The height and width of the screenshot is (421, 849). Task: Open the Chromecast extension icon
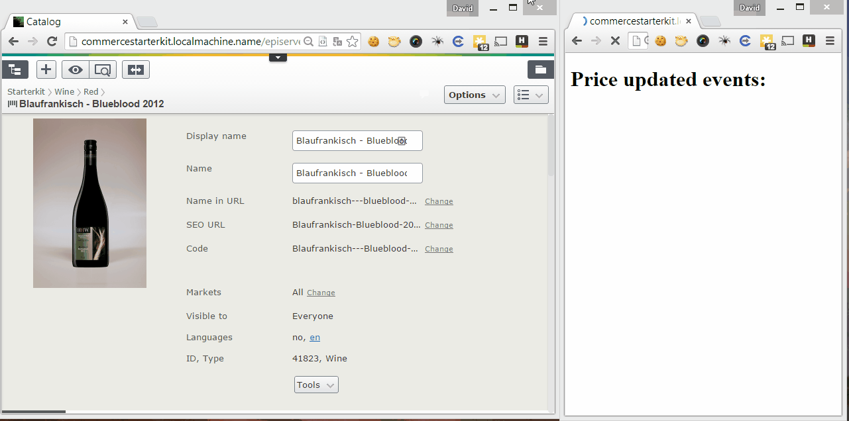(500, 41)
